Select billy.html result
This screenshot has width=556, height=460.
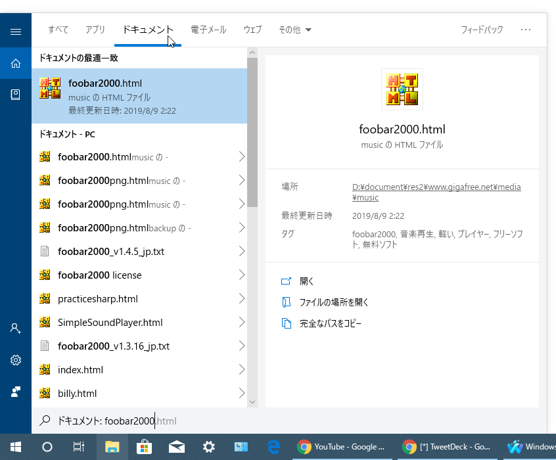point(139,393)
